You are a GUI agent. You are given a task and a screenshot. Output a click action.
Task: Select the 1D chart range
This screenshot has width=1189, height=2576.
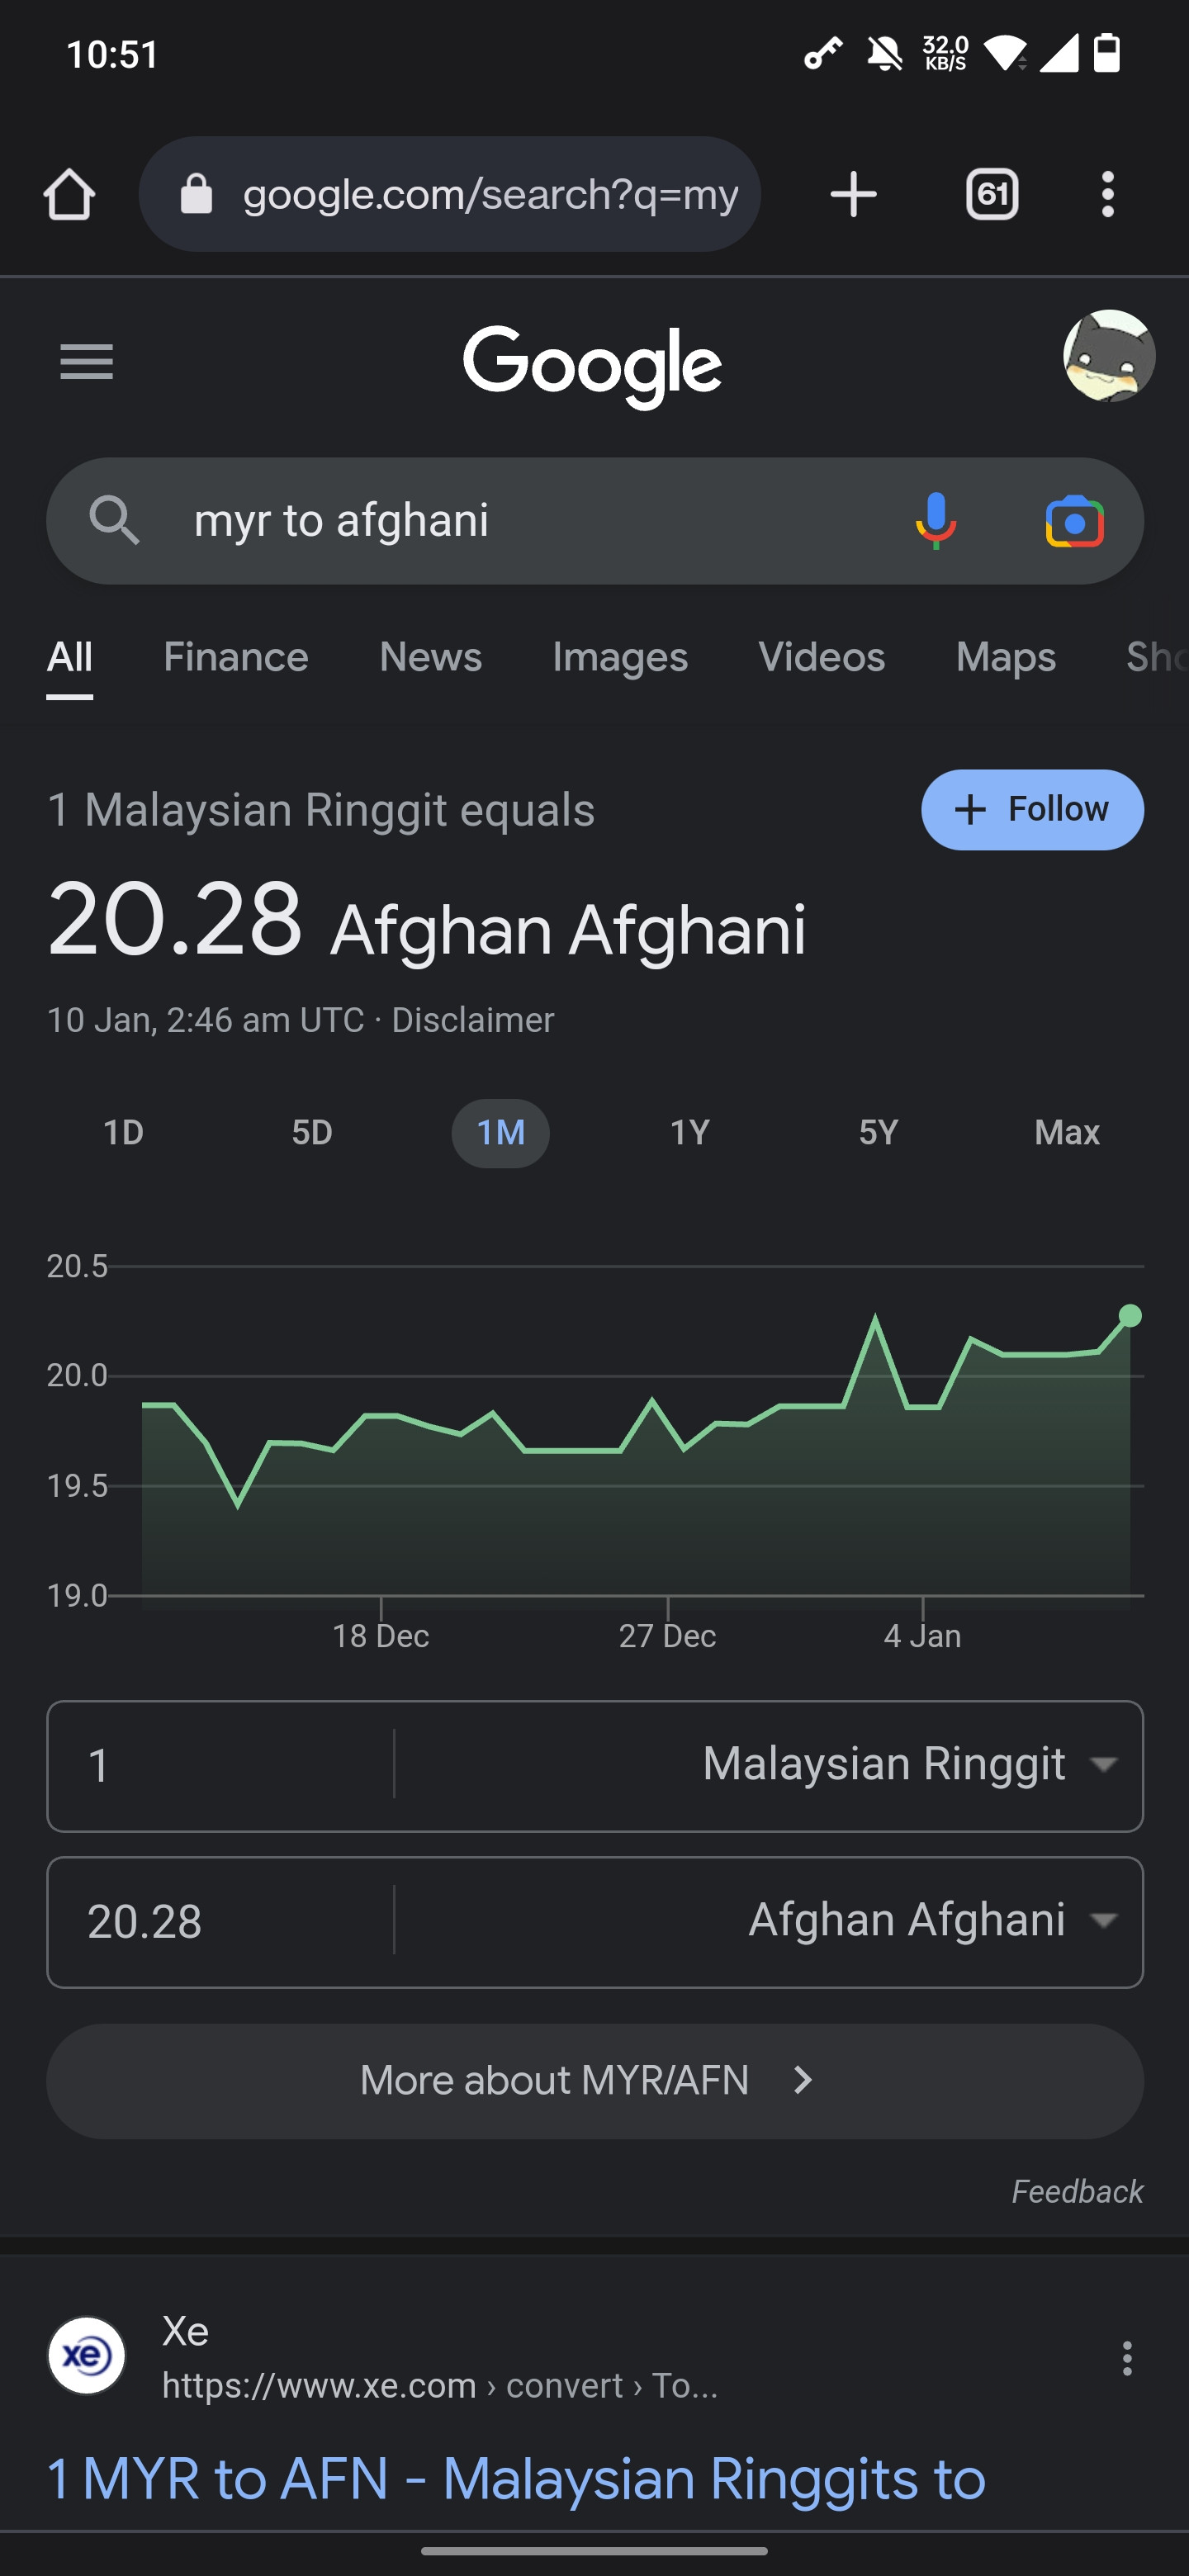point(124,1133)
